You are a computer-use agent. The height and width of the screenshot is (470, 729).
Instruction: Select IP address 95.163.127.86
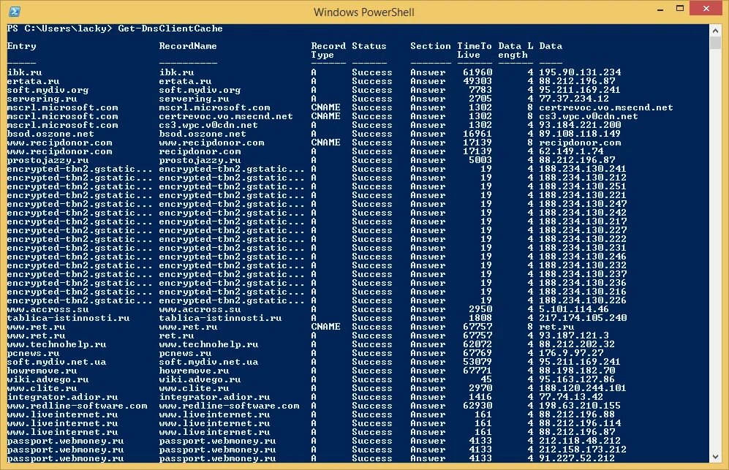tap(577, 380)
